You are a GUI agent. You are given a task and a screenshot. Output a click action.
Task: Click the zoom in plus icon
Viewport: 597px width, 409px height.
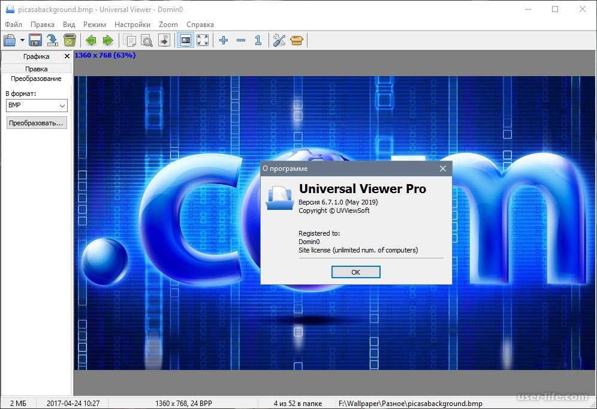point(224,40)
